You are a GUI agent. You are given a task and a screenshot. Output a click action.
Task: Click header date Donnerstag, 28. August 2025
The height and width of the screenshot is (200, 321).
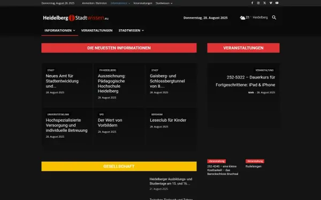pyautogui.click(x=205, y=18)
